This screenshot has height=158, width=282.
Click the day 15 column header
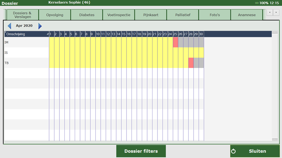(x=124, y=34)
